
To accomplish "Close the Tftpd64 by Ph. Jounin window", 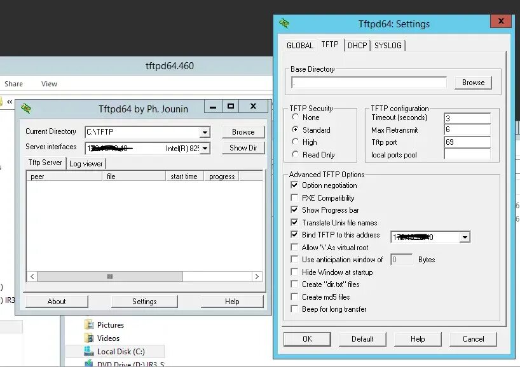I will tap(254, 106).
